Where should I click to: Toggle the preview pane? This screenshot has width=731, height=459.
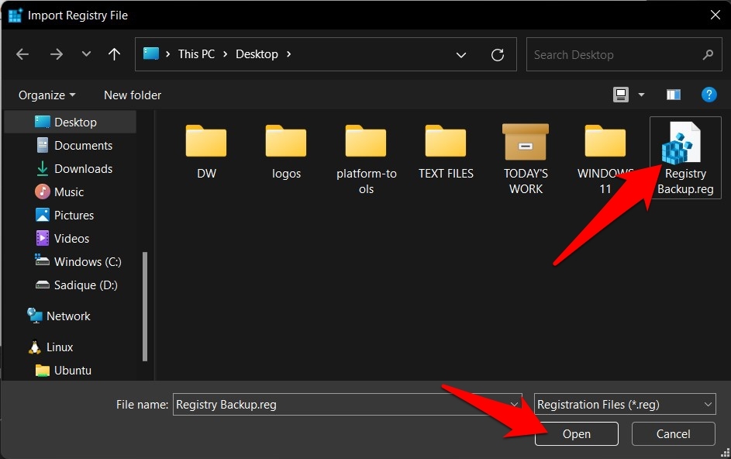point(673,95)
